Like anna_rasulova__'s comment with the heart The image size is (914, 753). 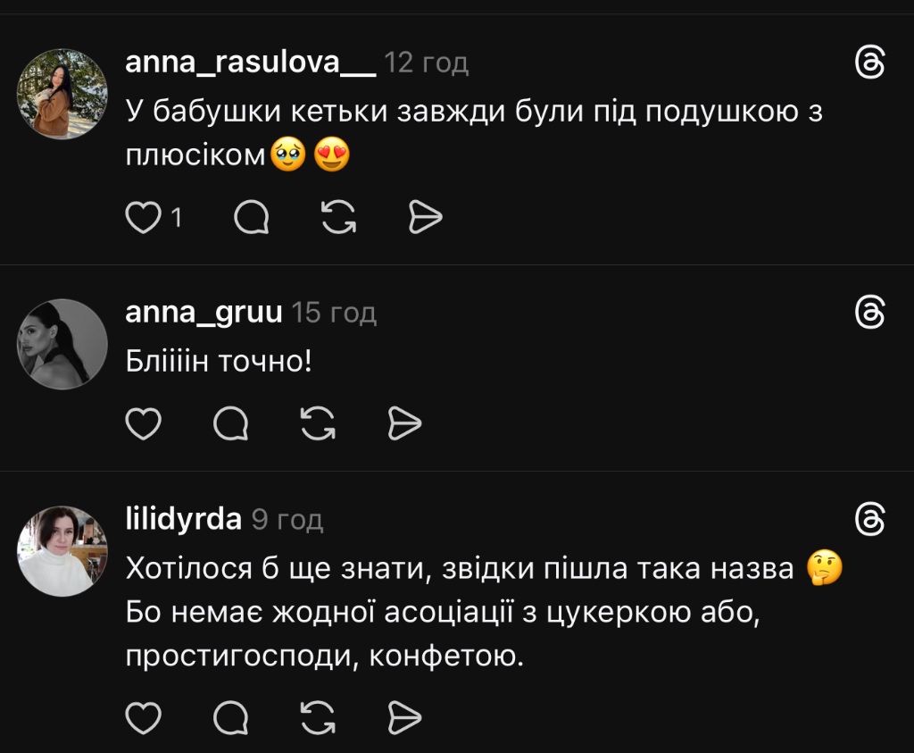143,217
